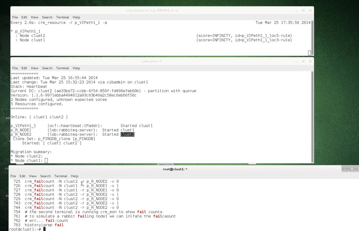Click 'Clone Set: p_PINGDB_clone' line

pos(54,139)
